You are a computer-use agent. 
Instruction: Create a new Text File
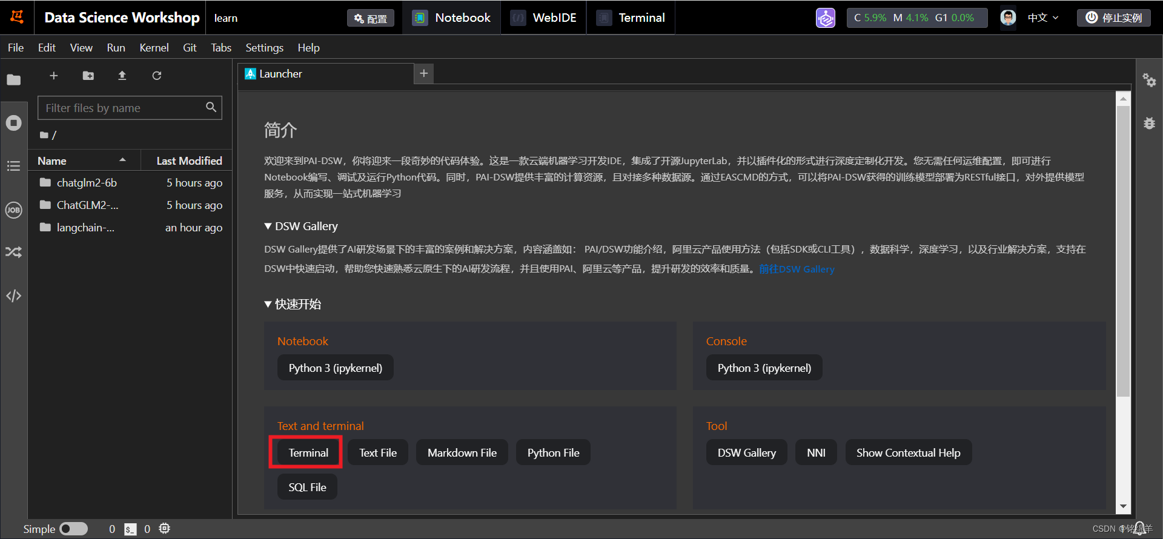tap(378, 452)
